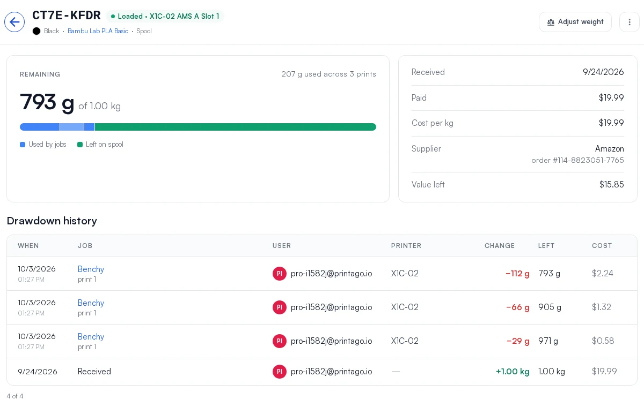644x407 pixels.
Task: Click the black filament color dot
Action: click(x=36, y=31)
